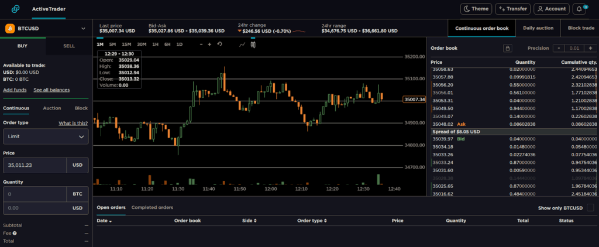
Task: Sort open orders by Date arrow
Action: [x=111, y=221]
